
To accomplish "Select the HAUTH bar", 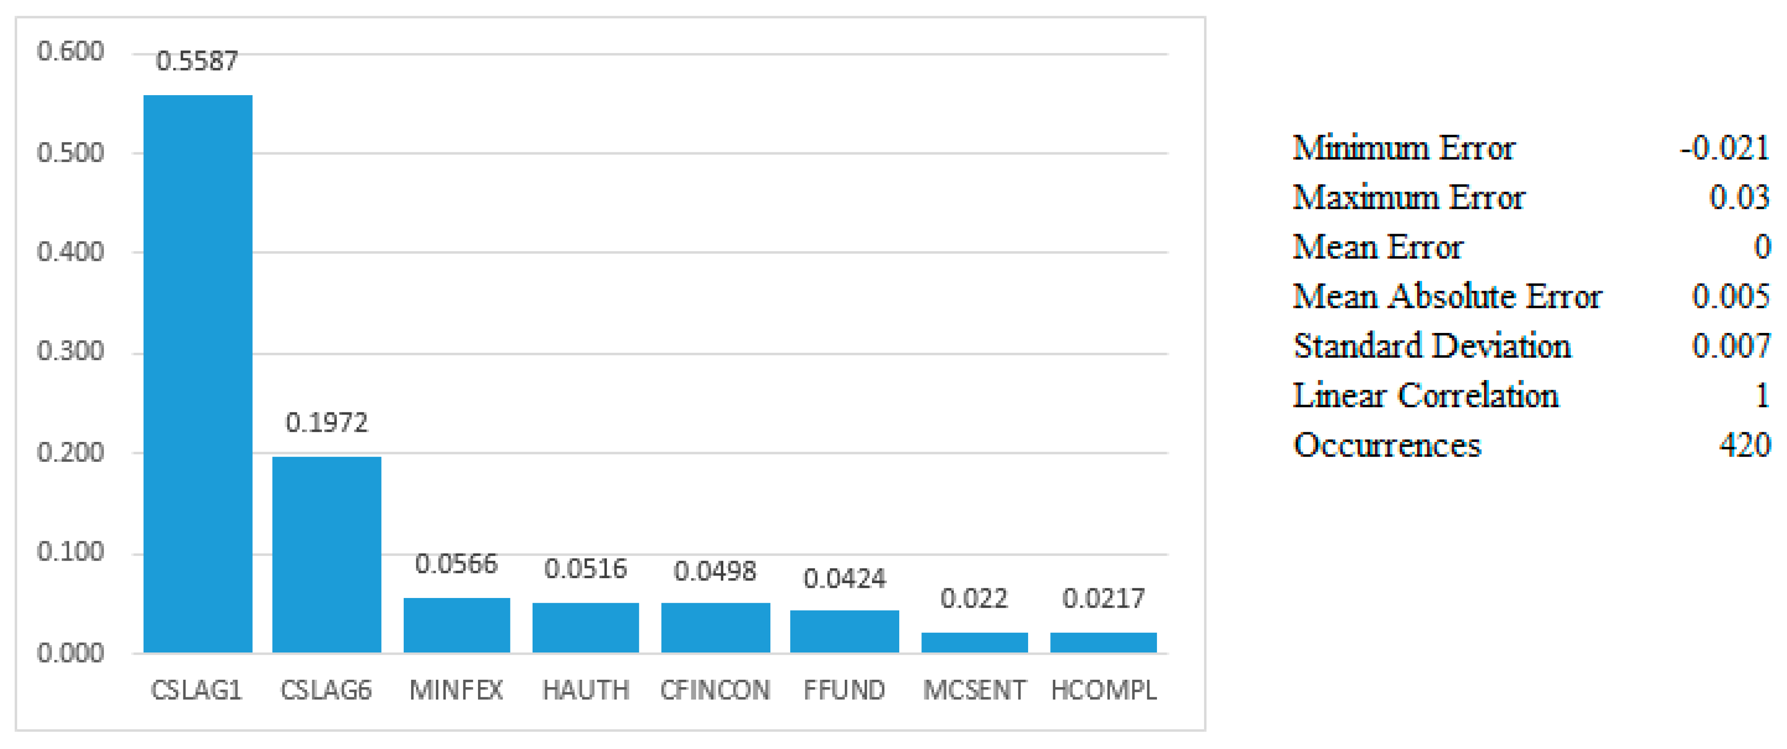I will (x=586, y=627).
